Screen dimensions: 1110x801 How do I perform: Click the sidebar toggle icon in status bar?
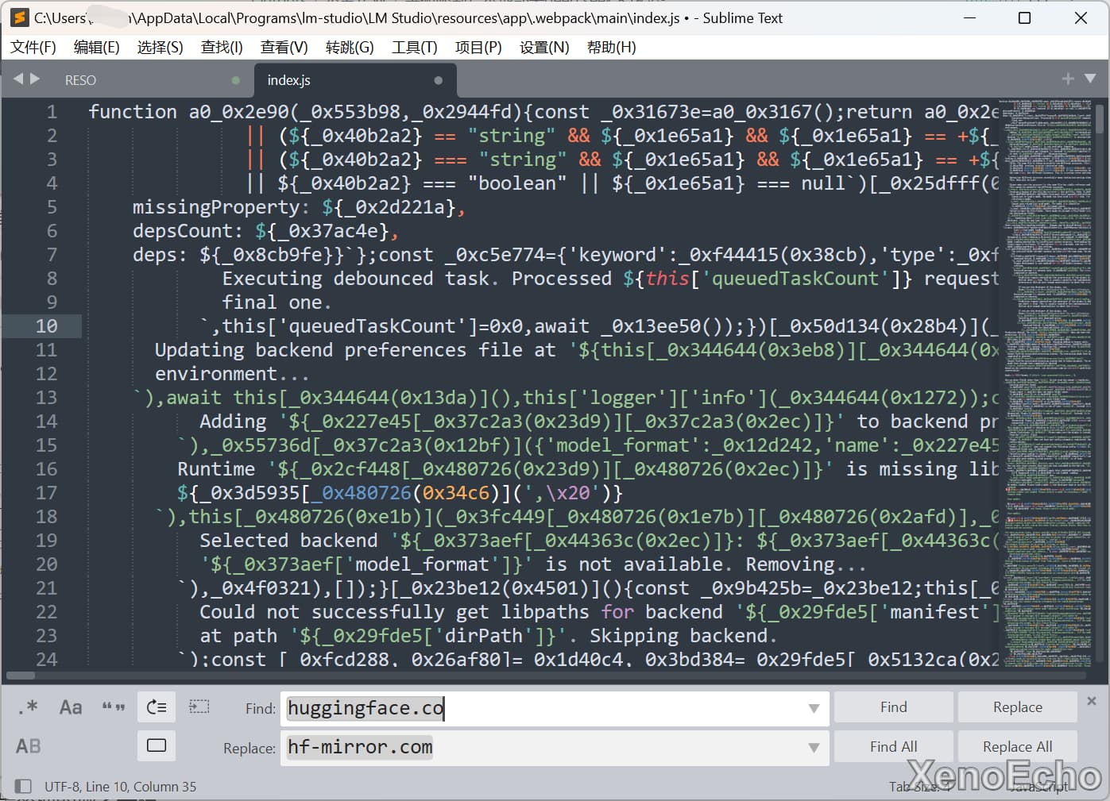23,786
